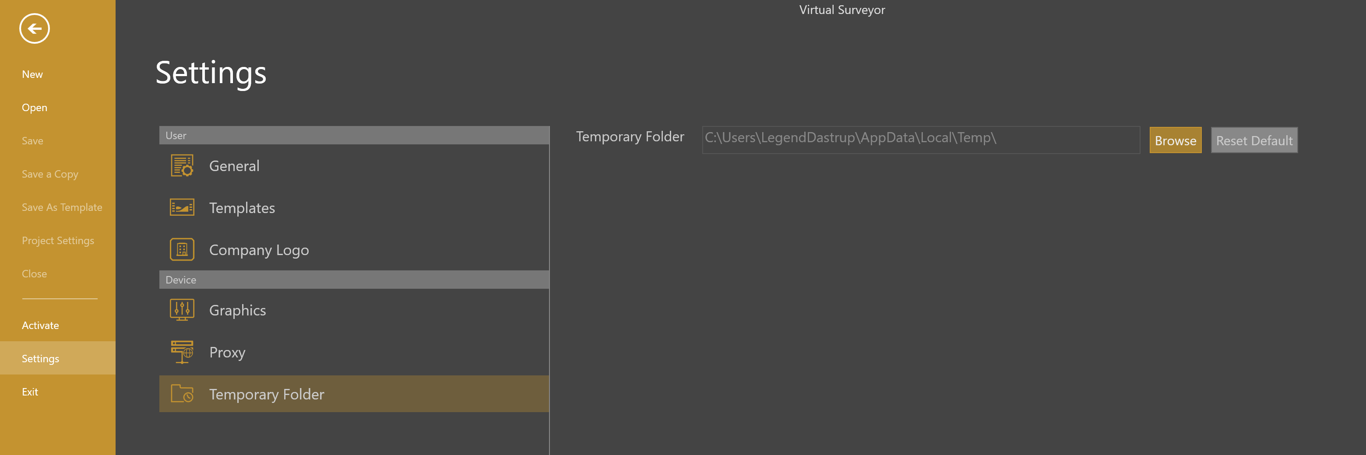Click Save a Copy in the sidebar
This screenshot has width=1366, height=455.
50,174
